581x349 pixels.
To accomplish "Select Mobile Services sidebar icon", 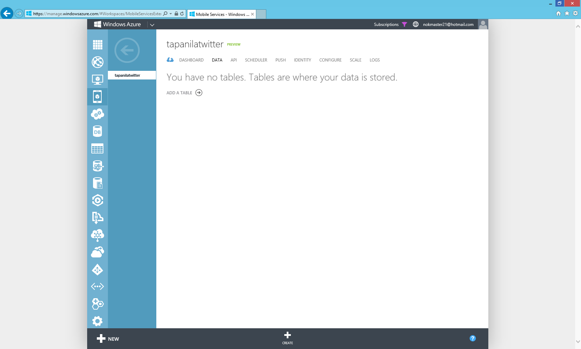I will (98, 97).
